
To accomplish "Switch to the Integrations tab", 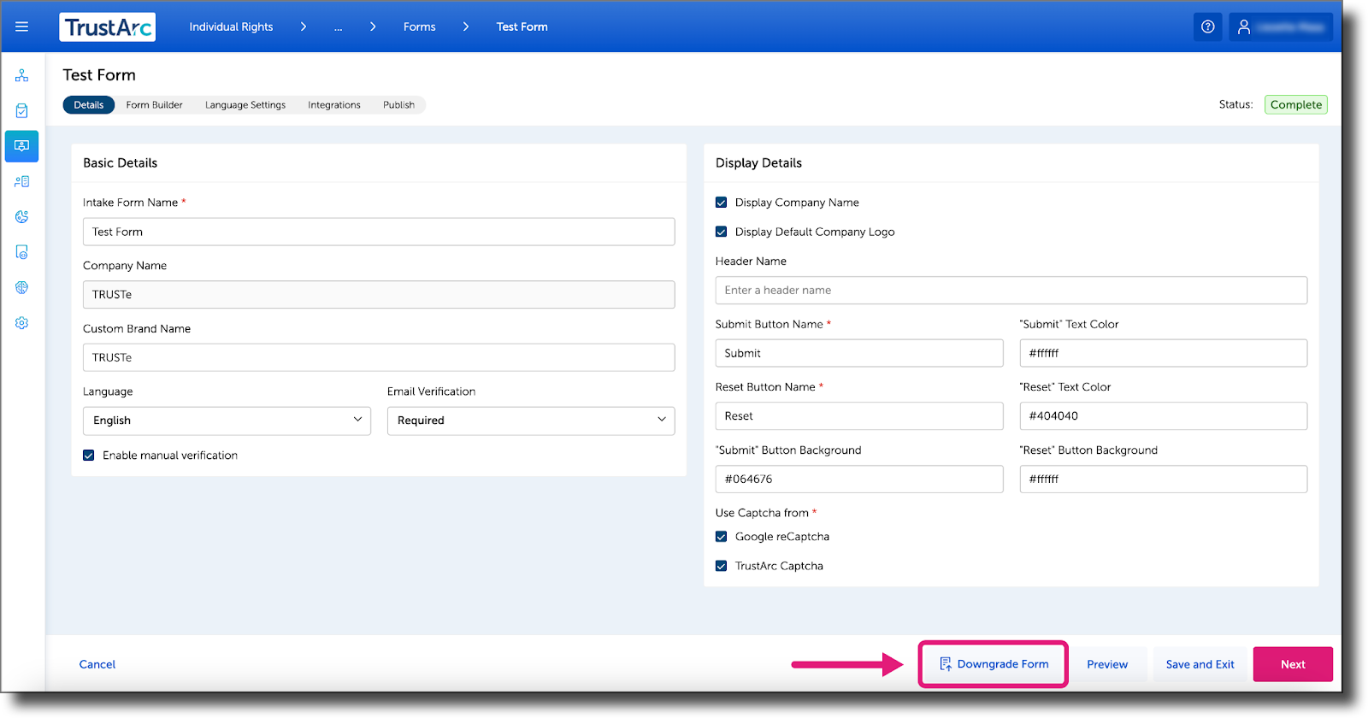I will tap(334, 105).
